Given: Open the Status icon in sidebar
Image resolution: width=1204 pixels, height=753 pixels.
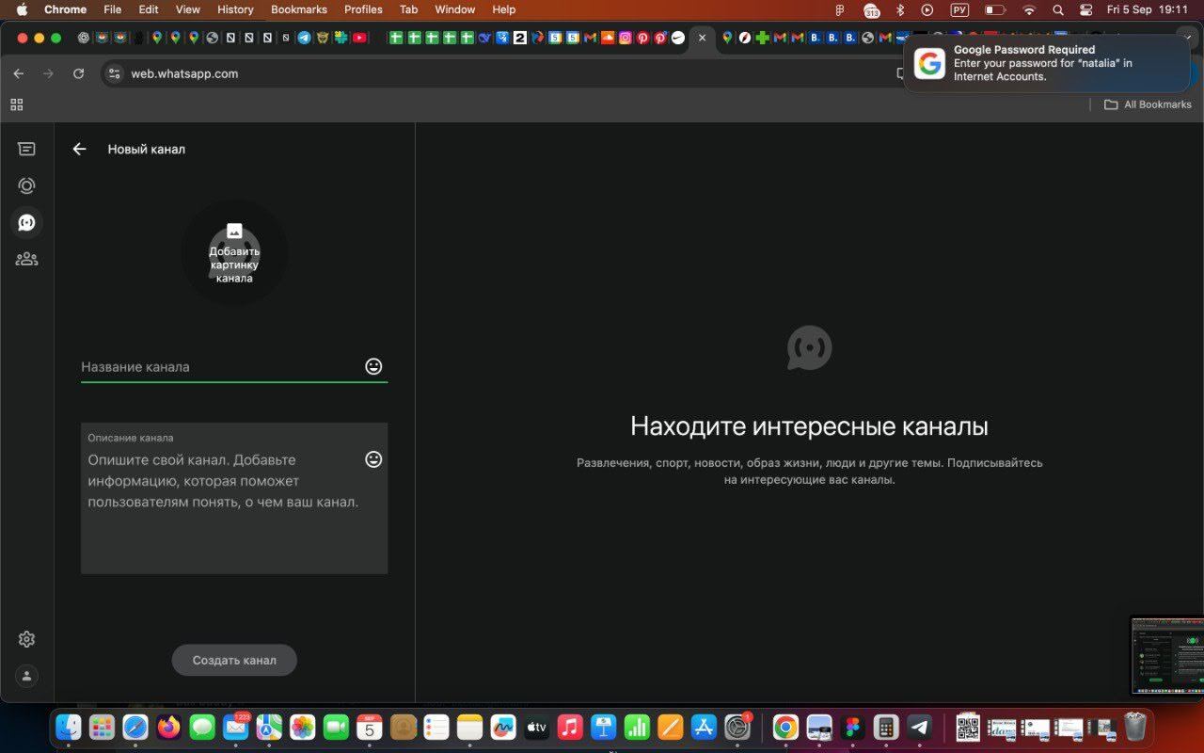Looking at the screenshot, I should click(x=26, y=185).
